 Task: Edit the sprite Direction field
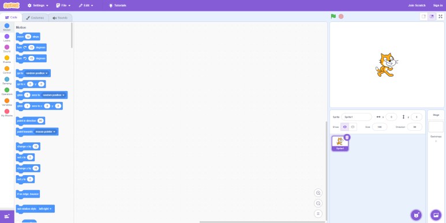click(x=415, y=127)
